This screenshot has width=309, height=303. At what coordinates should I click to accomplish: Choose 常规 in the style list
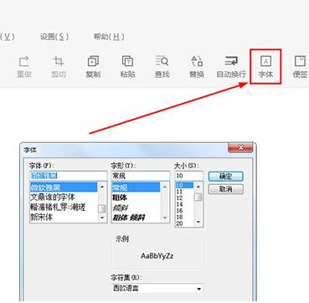136,187
